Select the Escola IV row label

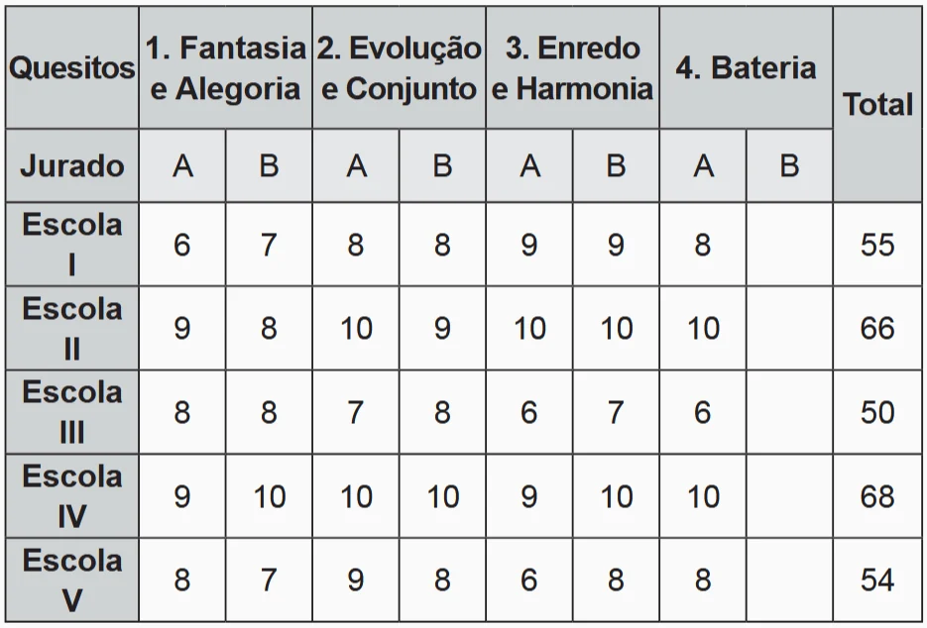tap(71, 496)
